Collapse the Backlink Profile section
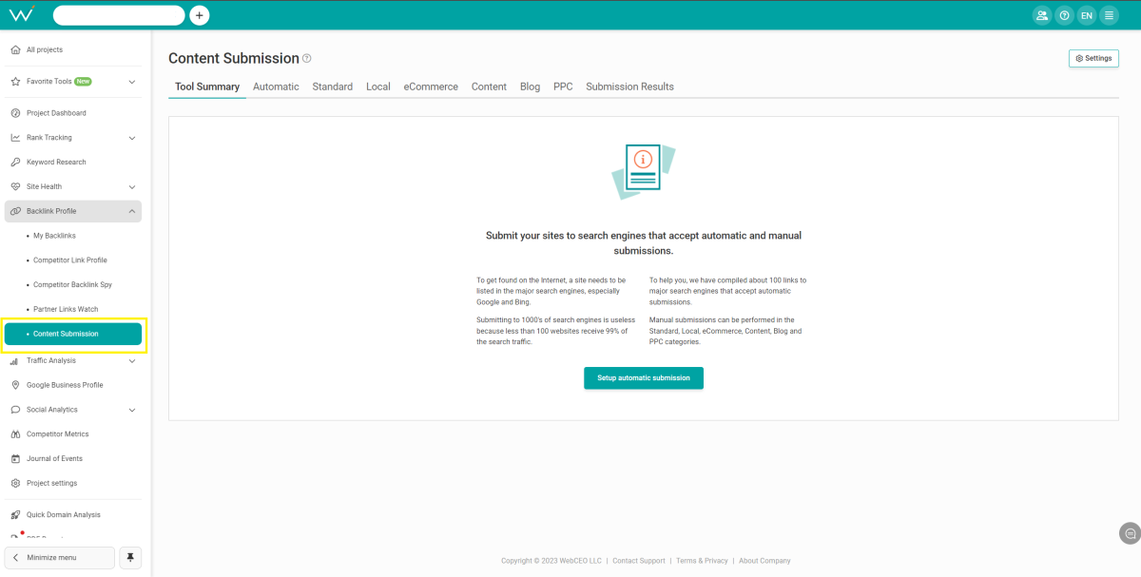This screenshot has height=577, width=1141. pyautogui.click(x=132, y=211)
